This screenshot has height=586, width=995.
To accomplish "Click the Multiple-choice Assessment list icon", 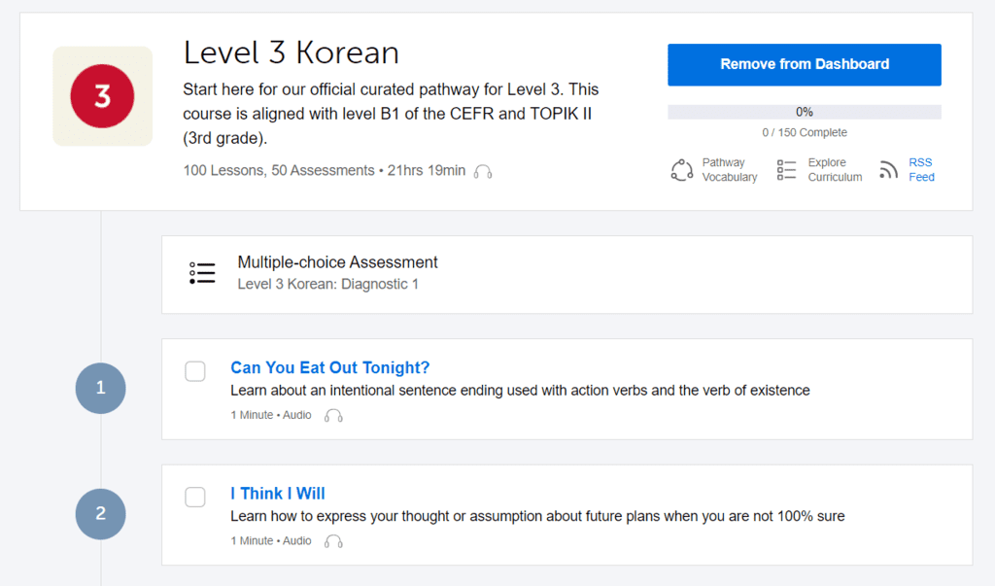I will [x=201, y=273].
